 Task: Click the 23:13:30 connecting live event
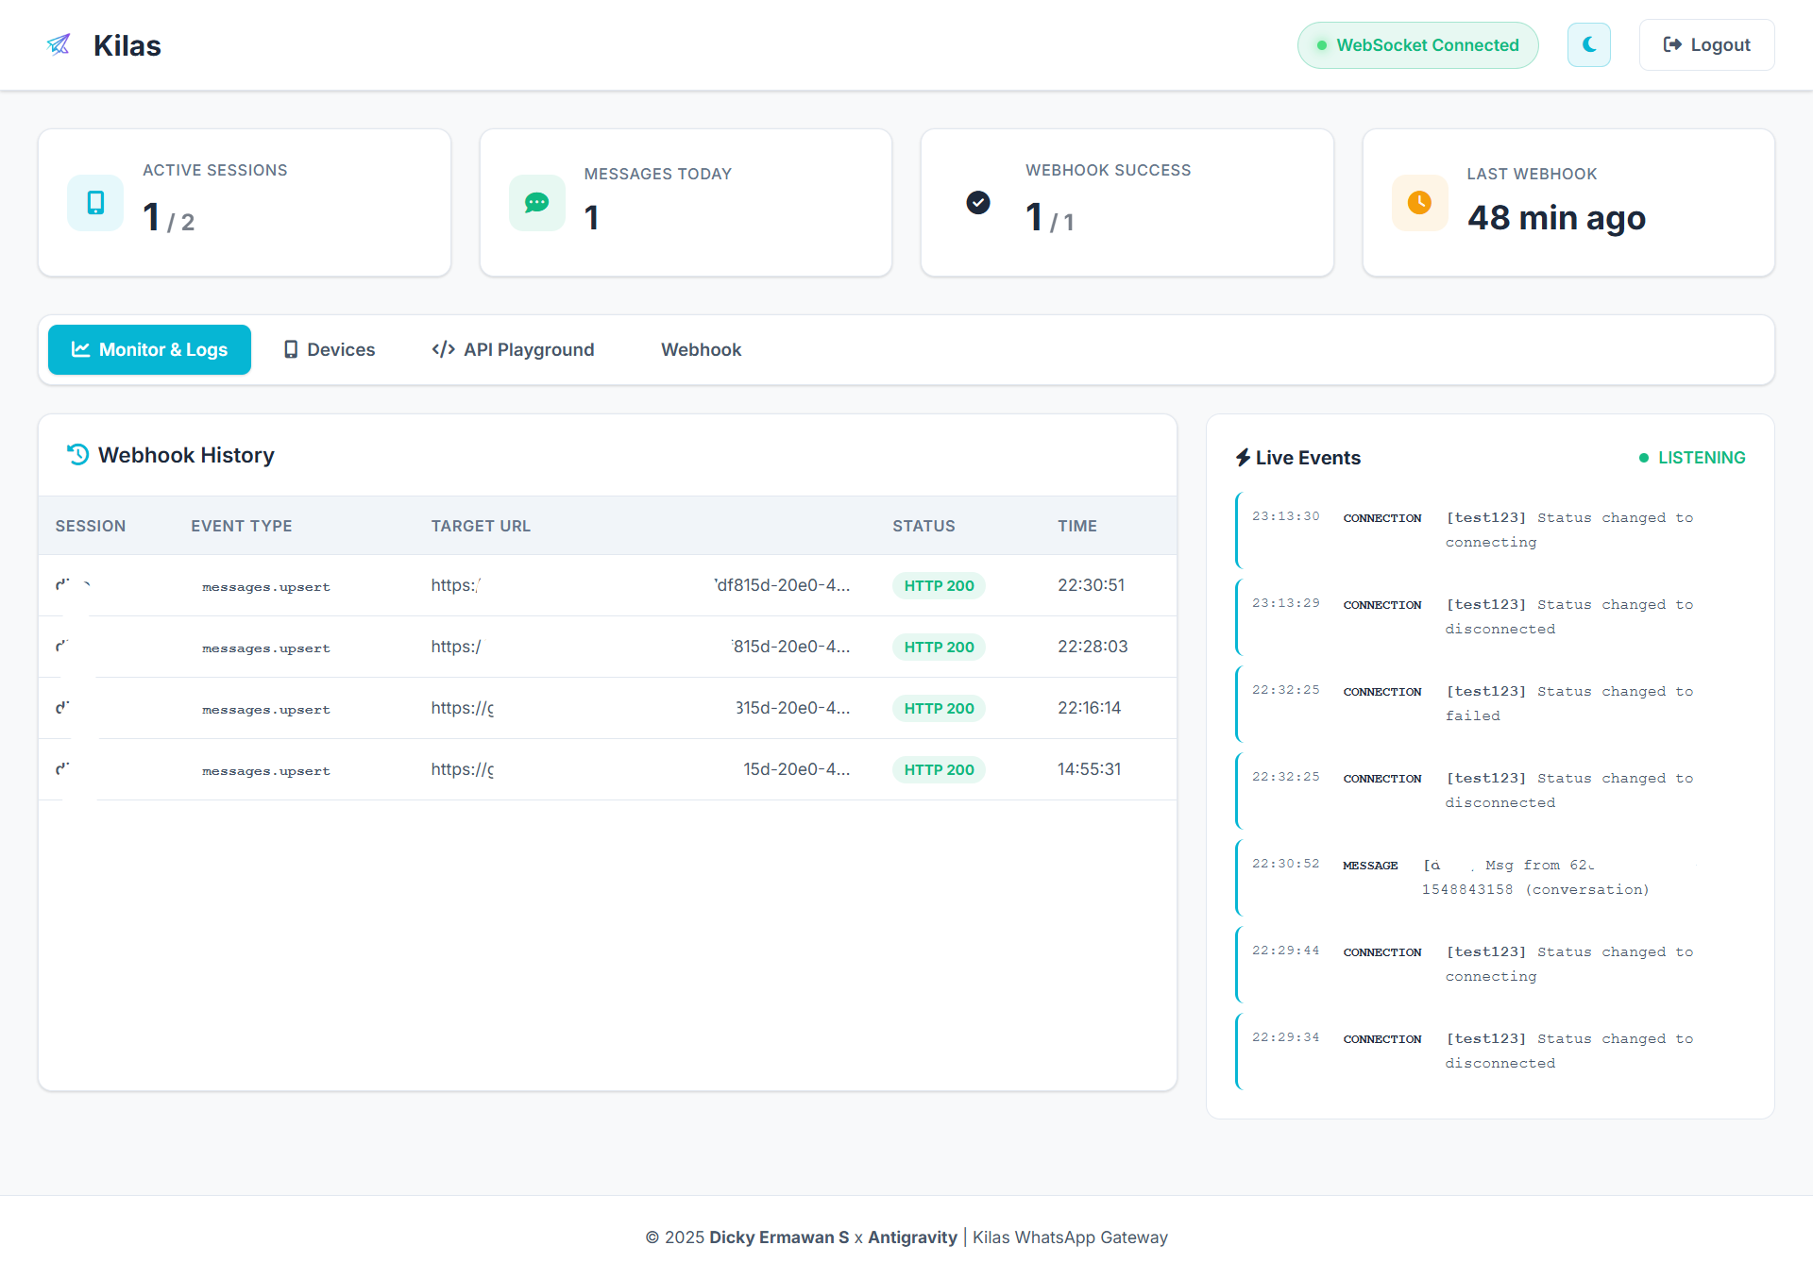pos(1490,530)
